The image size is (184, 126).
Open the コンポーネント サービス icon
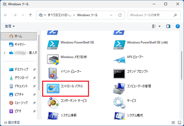point(53,103)
